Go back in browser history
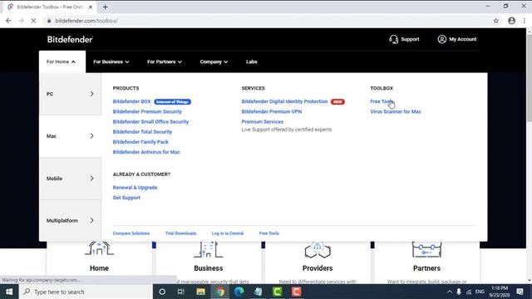Screen dimensions: 532x299 click(x=8, y=21)
